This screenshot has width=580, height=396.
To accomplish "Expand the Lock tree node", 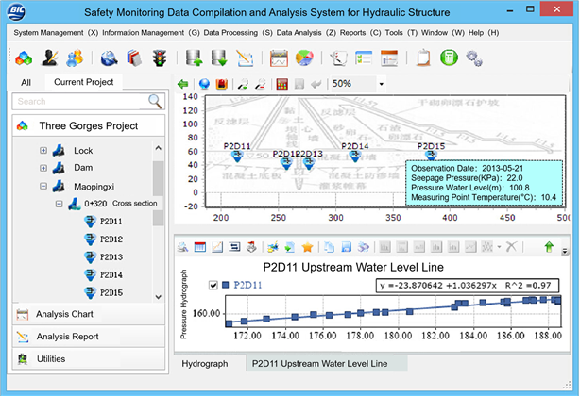I will (43, 151).
